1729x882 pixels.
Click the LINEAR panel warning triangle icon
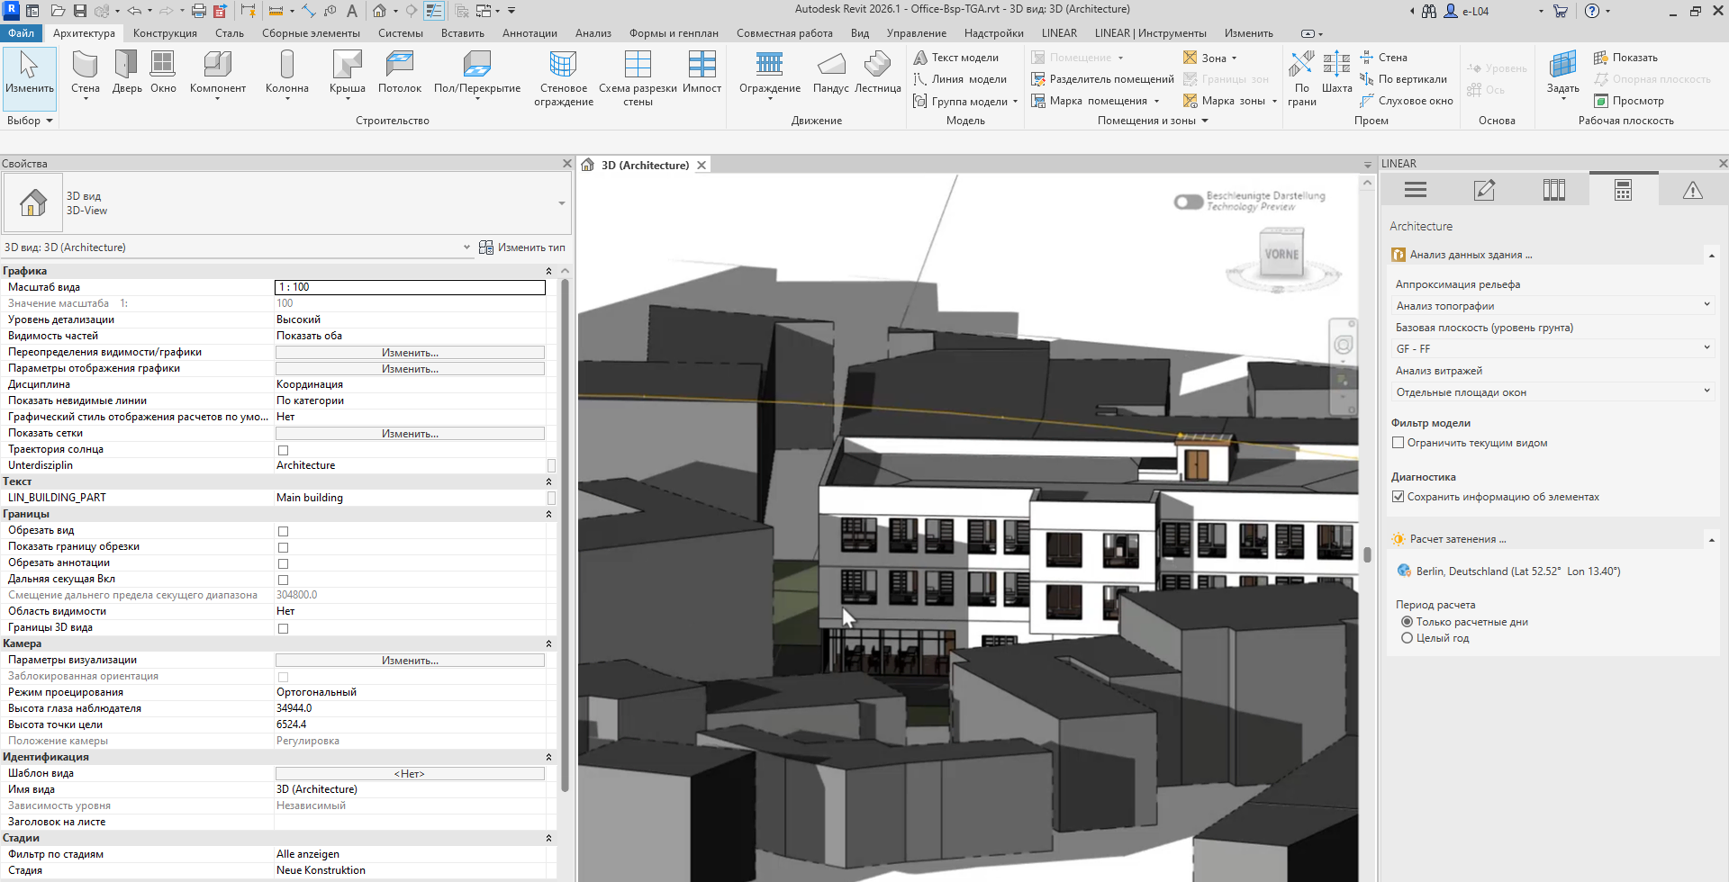tap(1692, 190)
